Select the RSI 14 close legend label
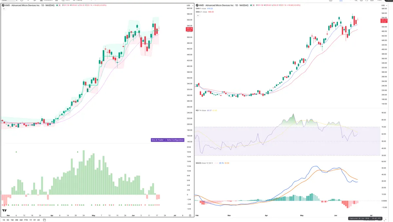The height and width of the screenshot is (222, 393). click(x=201, y=110)
